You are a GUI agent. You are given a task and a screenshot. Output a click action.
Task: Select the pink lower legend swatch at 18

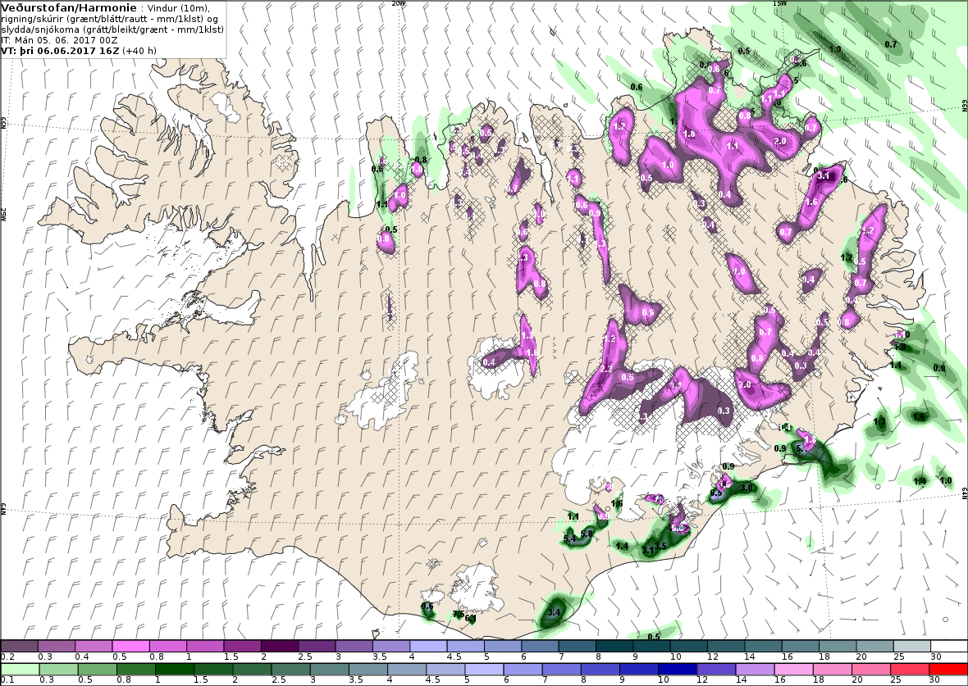(x=832, y=670)
